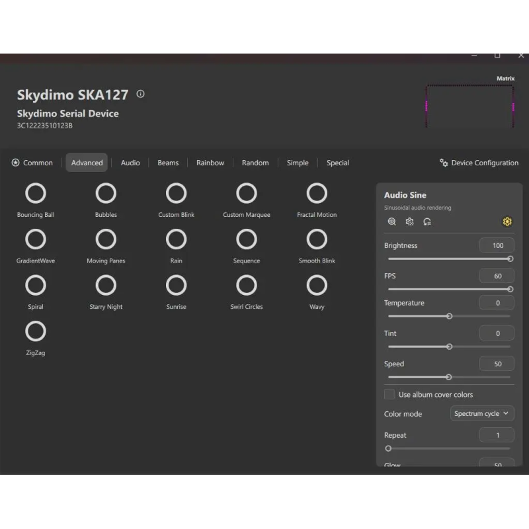Select the Bouncing Ball effect circle
This screenshot has width=529, height=529.
tap(36, 193)
